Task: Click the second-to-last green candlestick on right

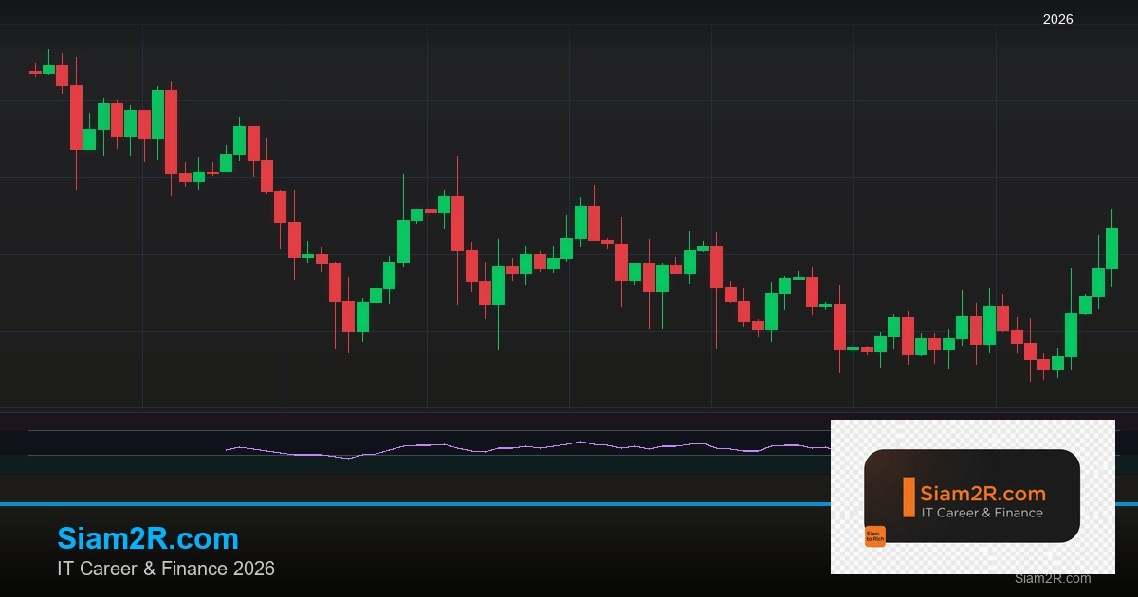Action: click(x=1098, y=281)
